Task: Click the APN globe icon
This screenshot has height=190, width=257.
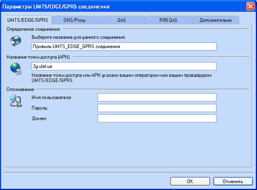Action: point(16,69)
